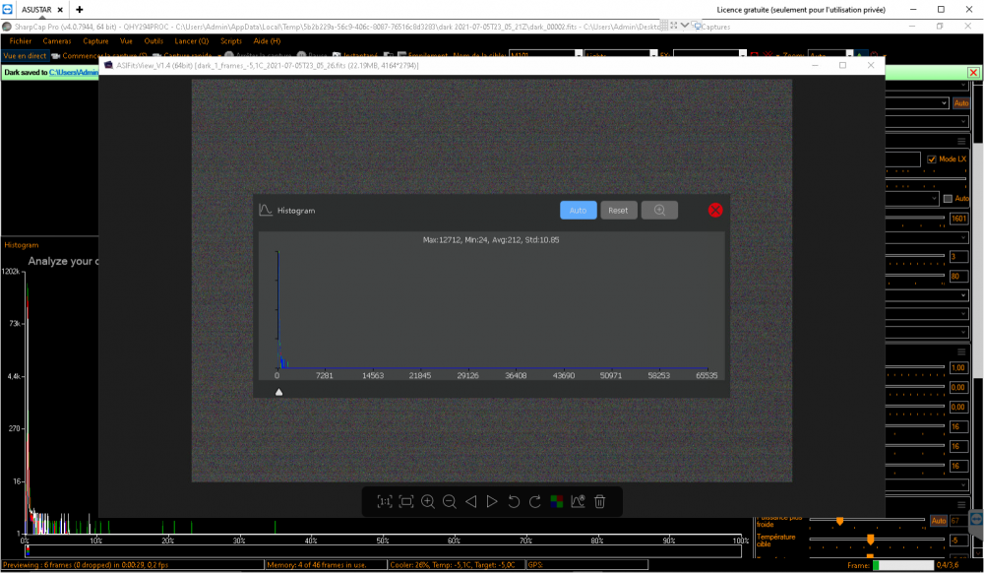Viewport: 984px width, 573px height.
Task: Open the Cameras menu
Action: click(57, 40)
